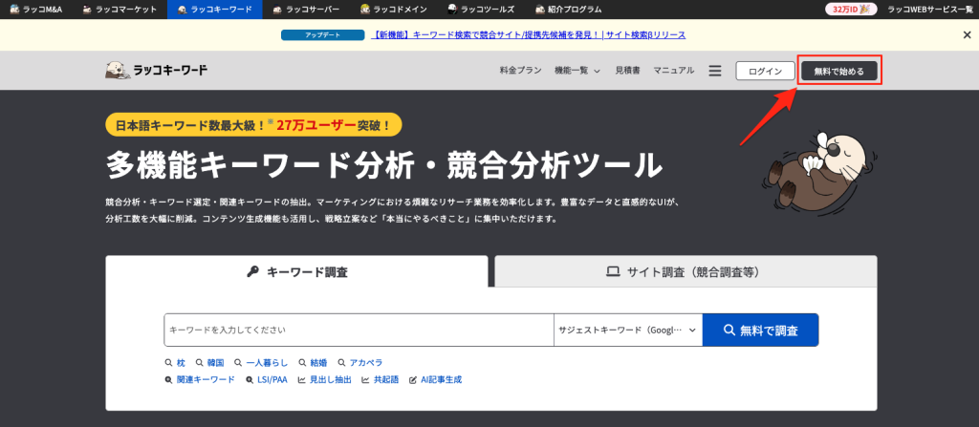
Task: Expand the サジェストキーワード search type dropdown
Action: [627, 330]
